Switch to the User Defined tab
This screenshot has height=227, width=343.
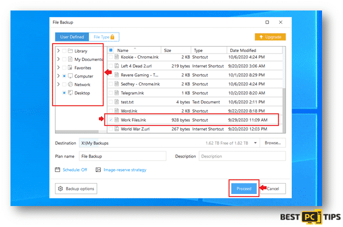72,37
